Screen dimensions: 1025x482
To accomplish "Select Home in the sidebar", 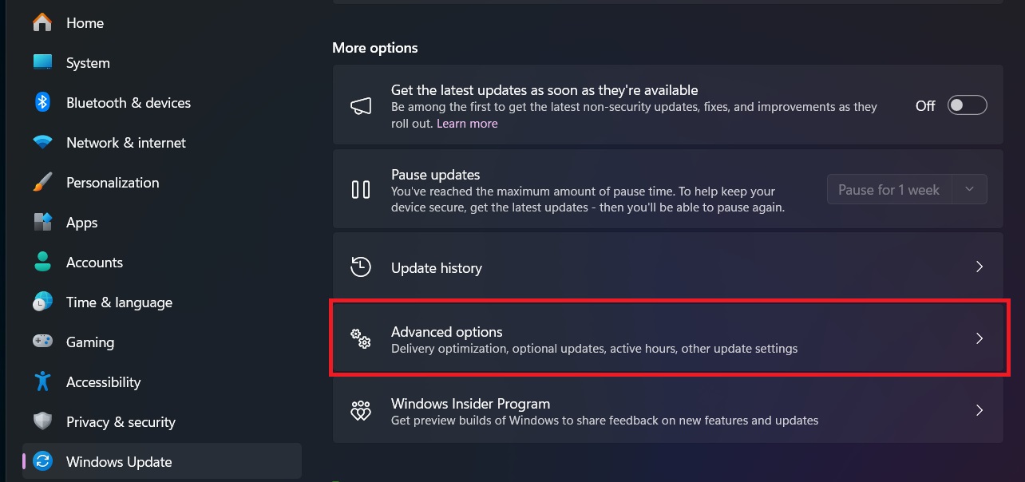I will [85, 23].
